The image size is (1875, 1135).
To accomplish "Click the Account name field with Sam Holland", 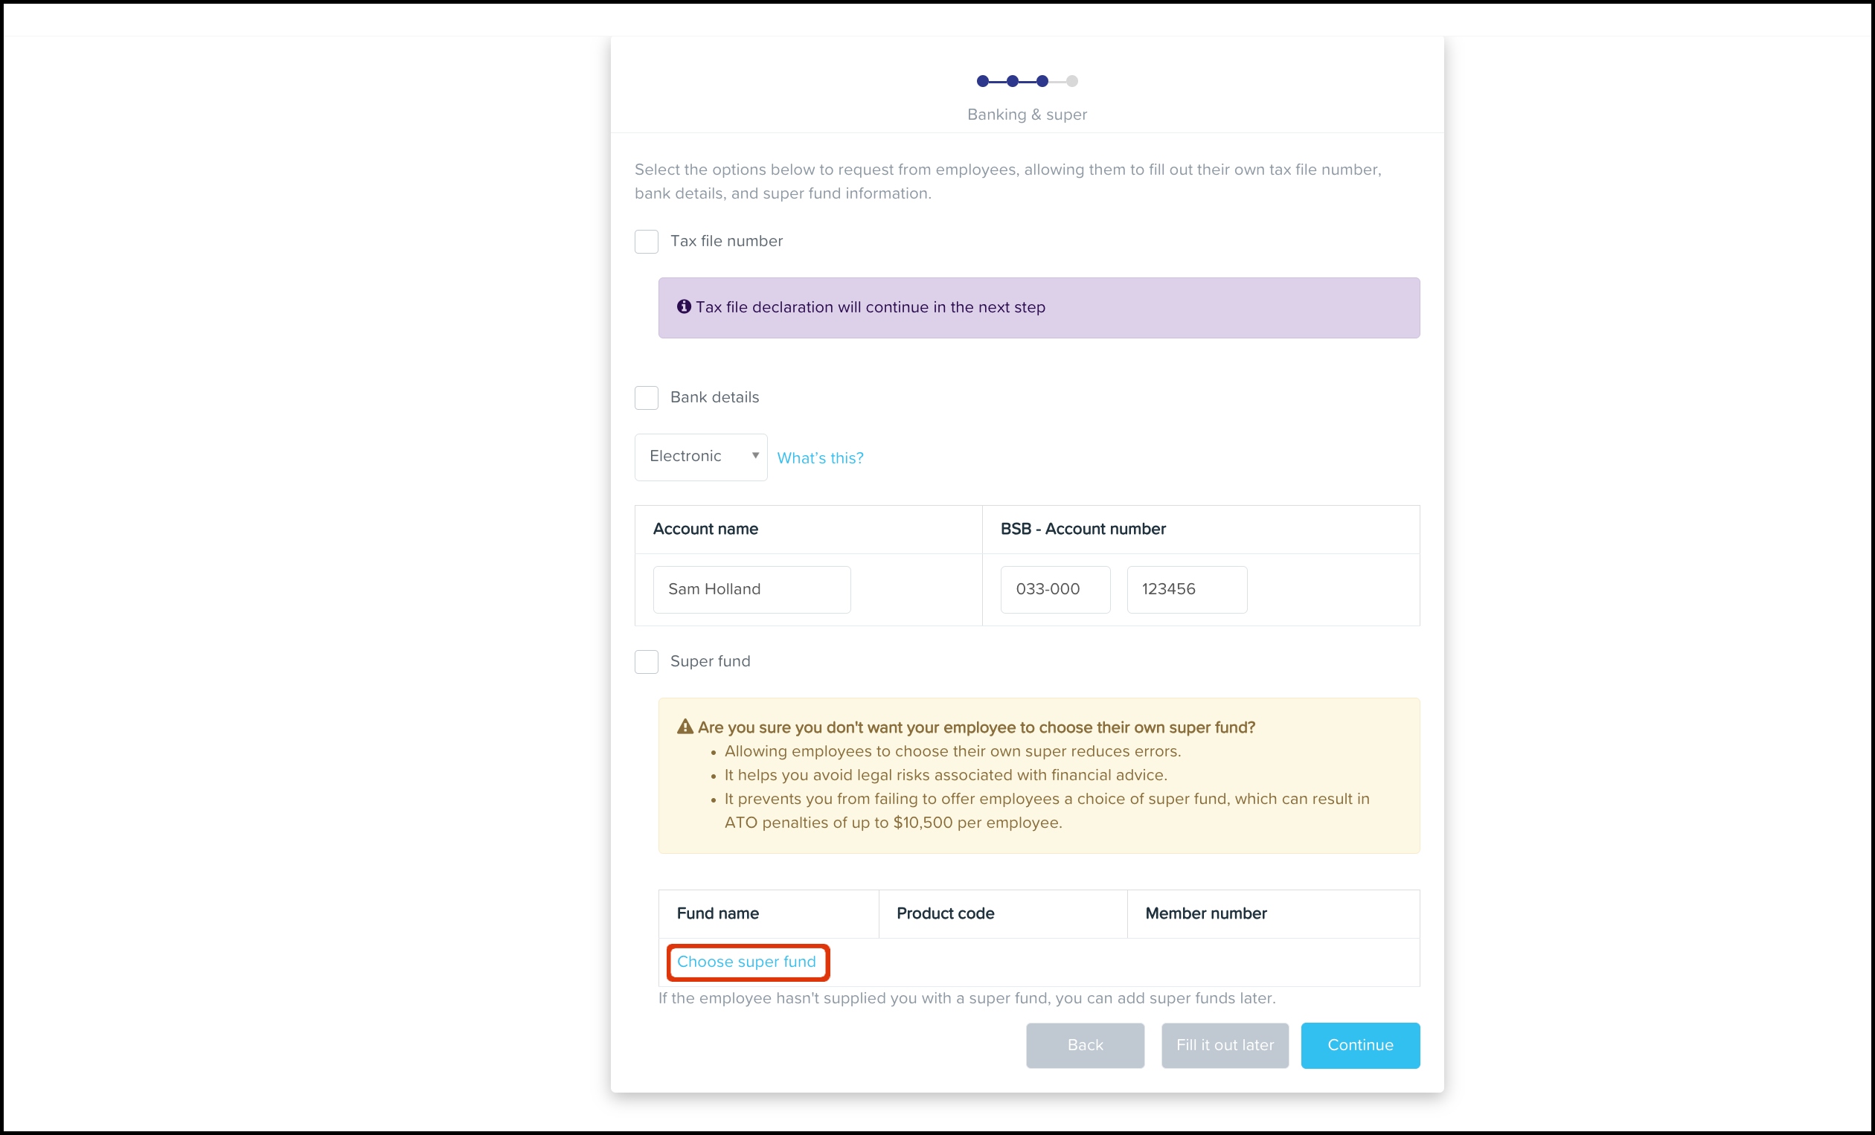I will tap(751, 590).
